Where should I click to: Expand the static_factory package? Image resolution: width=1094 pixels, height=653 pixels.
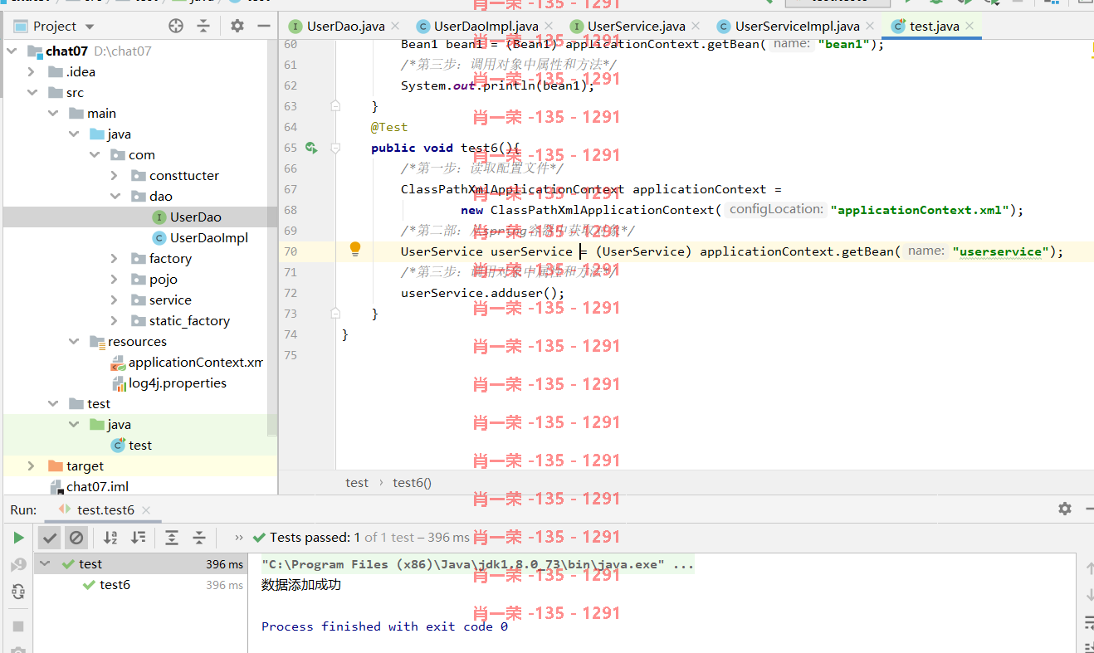tap(115, 321)
